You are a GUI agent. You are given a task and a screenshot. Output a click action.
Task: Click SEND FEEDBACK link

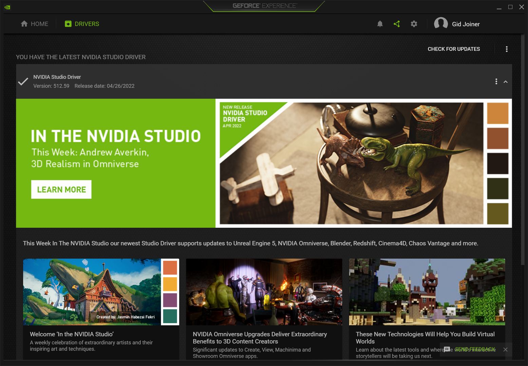[x=475, y=349]
